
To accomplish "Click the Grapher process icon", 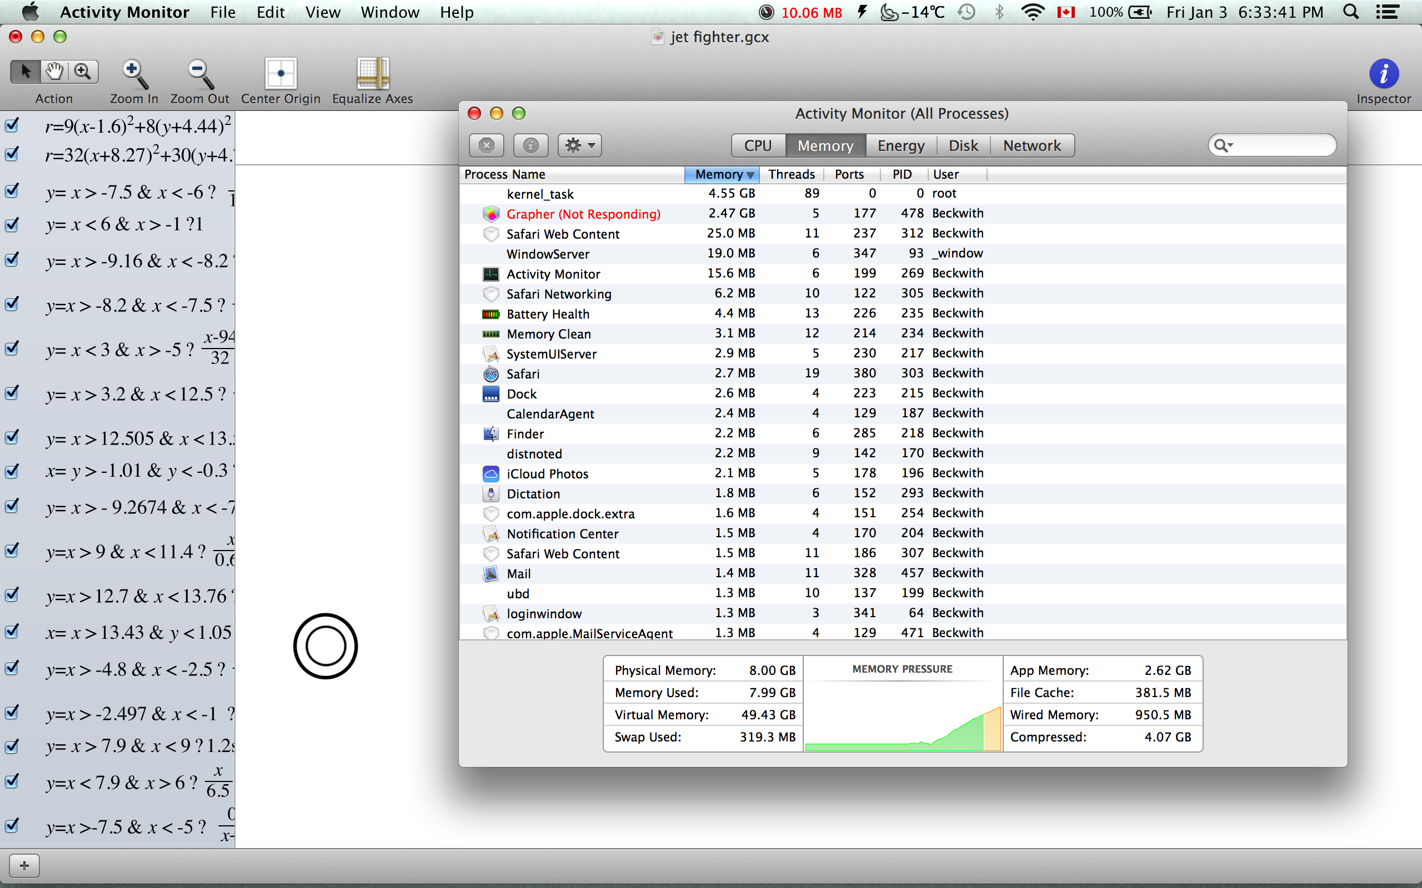I will pyautogui.click(x=490, y=214).
